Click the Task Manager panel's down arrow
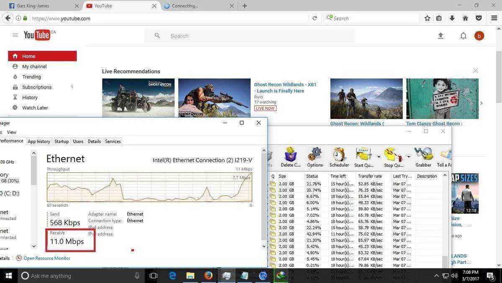Image resolution: width=502 pixels, height=283 pixels. (264, 246)
